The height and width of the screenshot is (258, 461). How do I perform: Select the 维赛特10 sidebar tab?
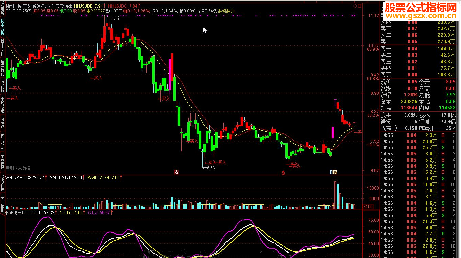[x=2, y=68]
